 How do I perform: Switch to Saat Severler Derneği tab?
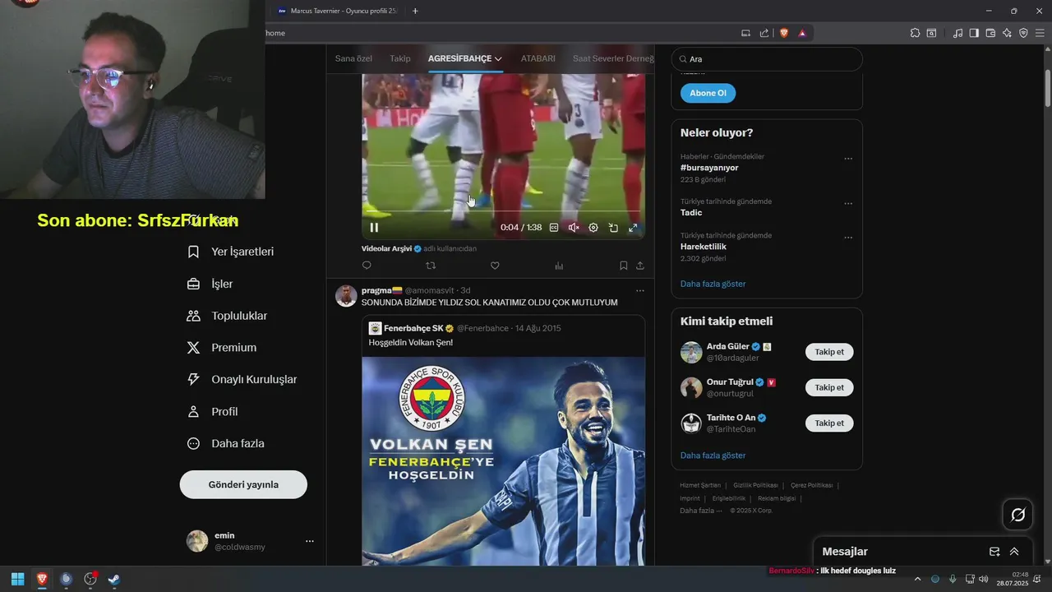[613, 58]
